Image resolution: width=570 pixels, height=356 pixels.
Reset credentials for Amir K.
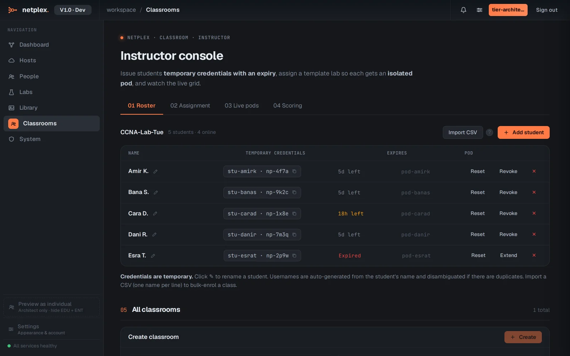(477, 172)
